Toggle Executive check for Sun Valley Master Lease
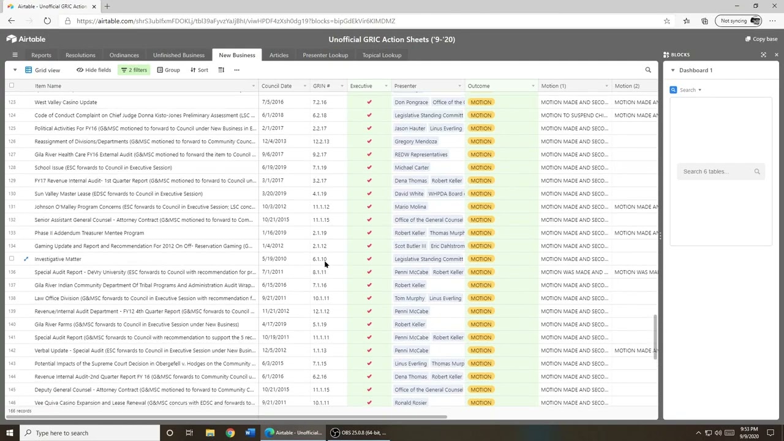The height and width of the screenshot is (441, 784). [x=369, y=194]
